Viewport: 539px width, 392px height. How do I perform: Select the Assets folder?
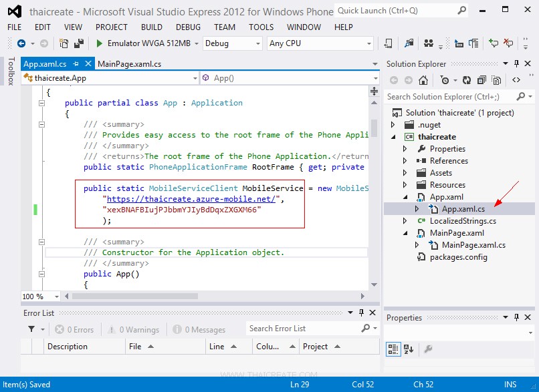(x=441, y=173)
